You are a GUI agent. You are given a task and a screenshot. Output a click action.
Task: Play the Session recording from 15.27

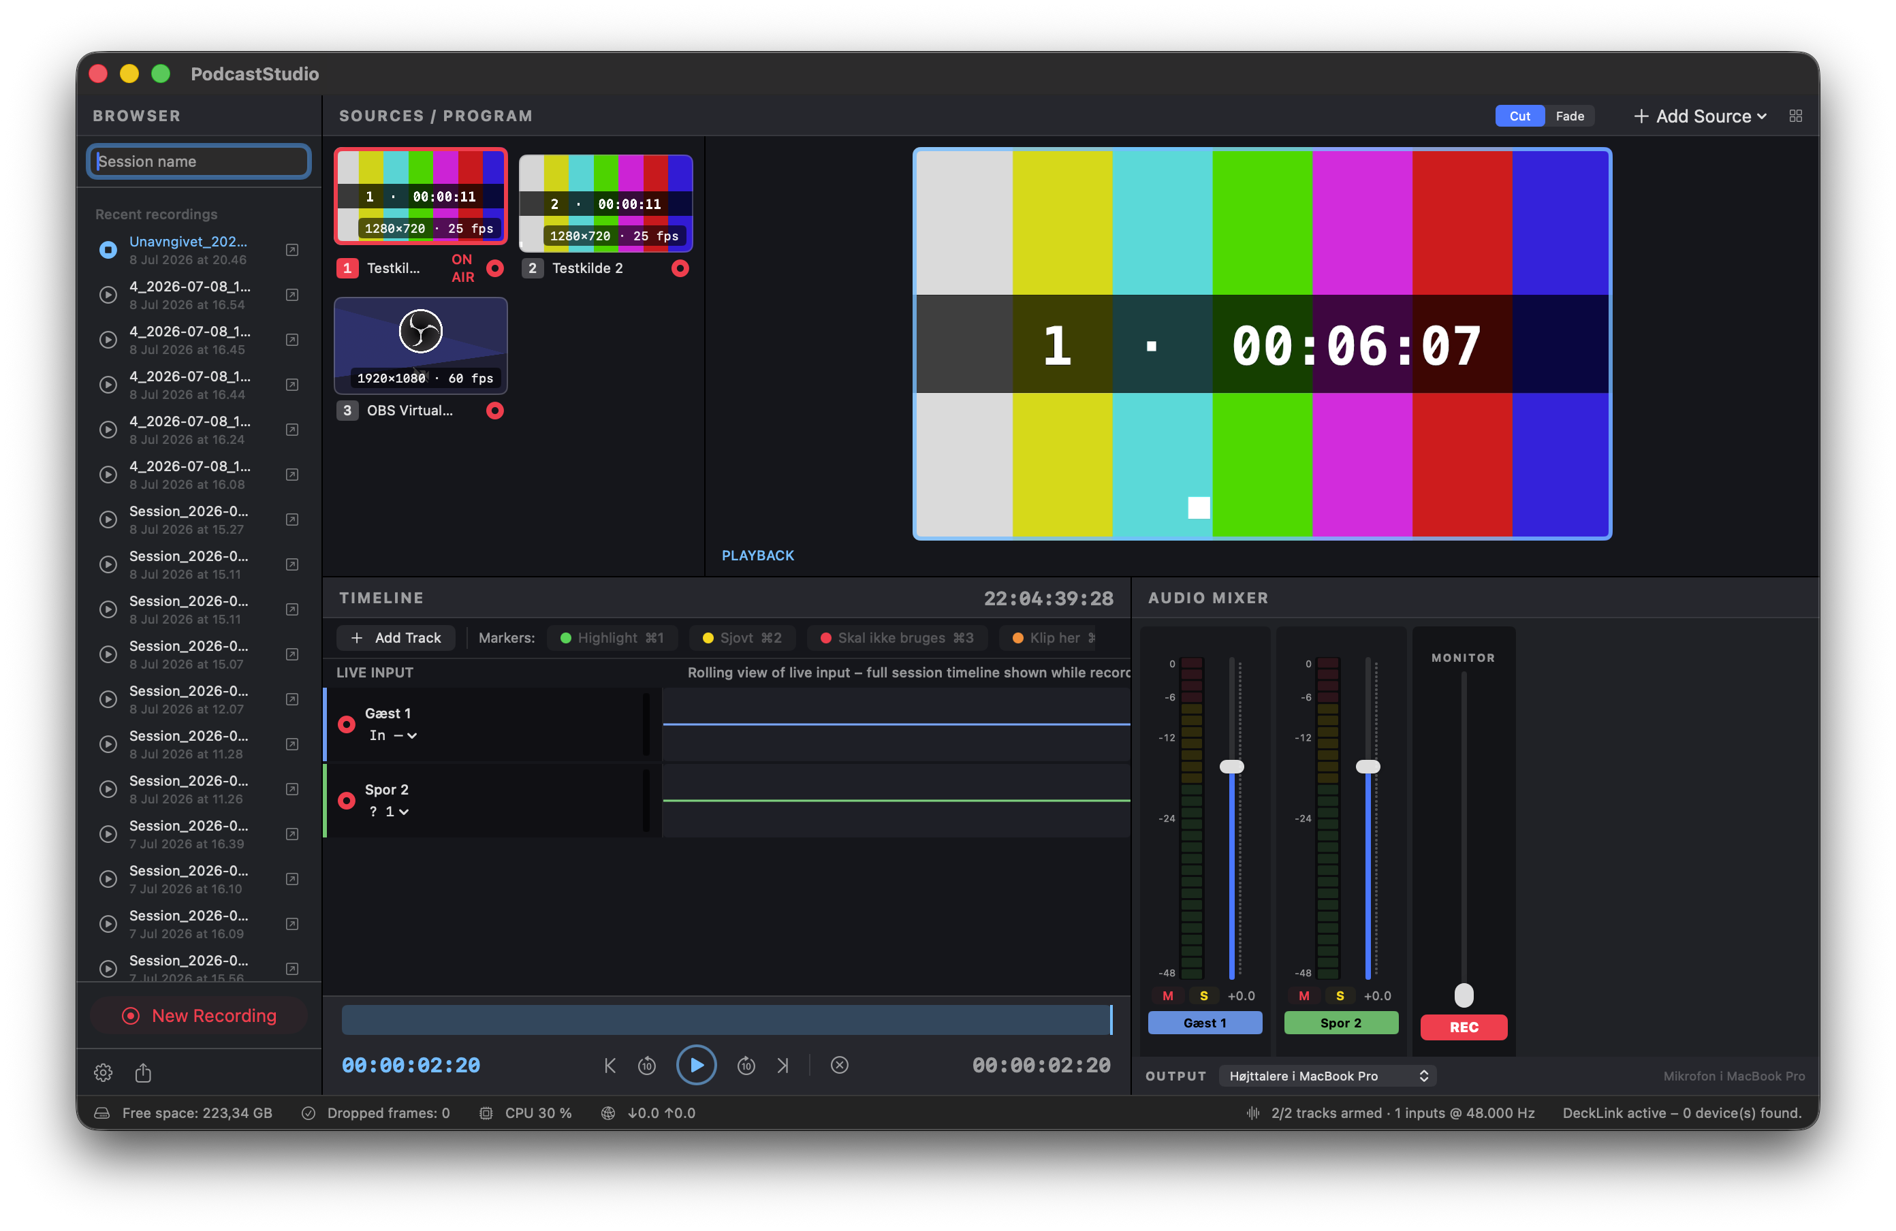tap(108, 520)
